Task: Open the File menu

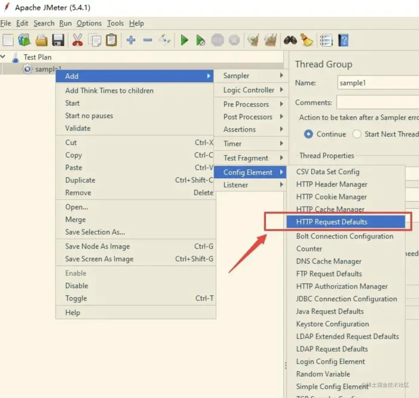Action: (x=6, y=23)
